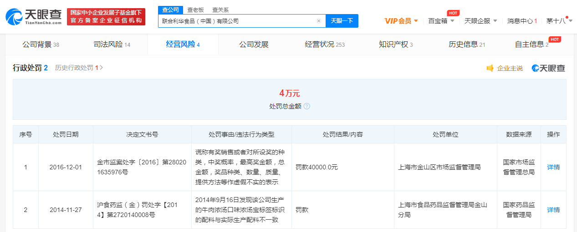Select the 牛肉浓汤口味浓汤宝 violation description
The width and height of the screenshot is (577, 232).
(x=241, y=210)
